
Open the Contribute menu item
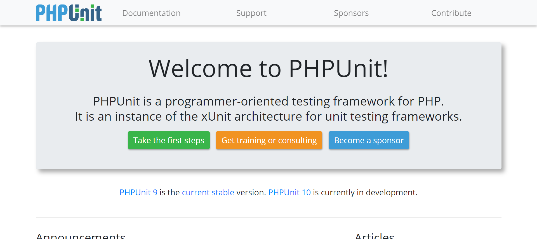[451, 13]
